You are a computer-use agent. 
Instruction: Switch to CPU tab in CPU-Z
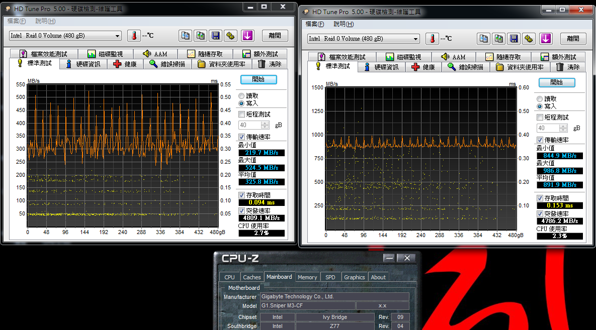[x=229, y=277]
